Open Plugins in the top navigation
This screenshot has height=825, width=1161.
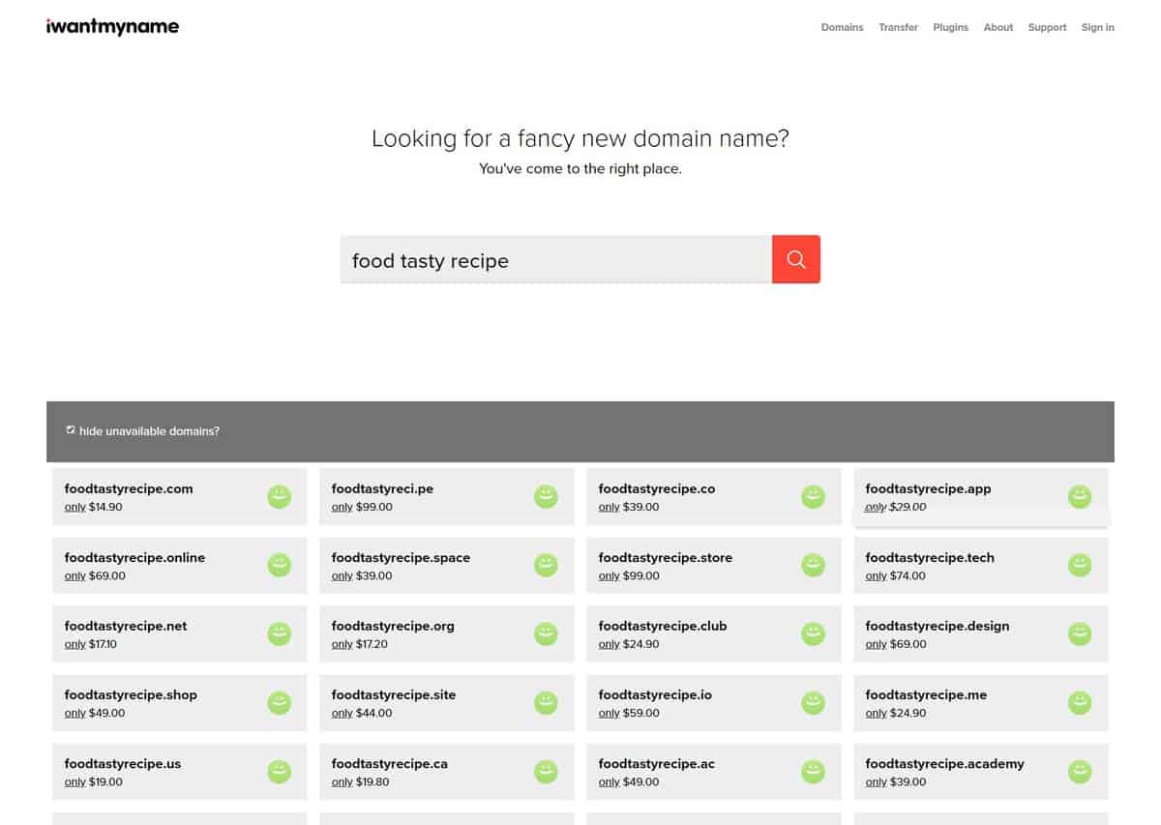coord(950,27)
